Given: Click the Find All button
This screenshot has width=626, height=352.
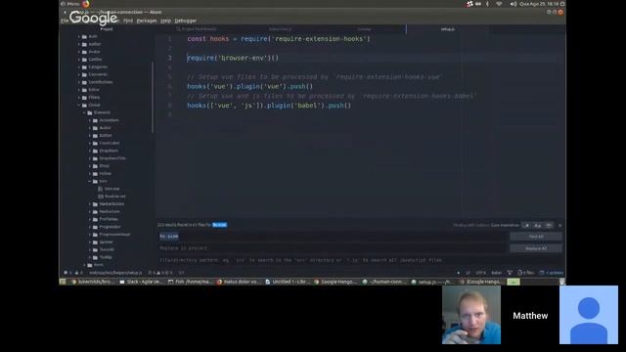Looking at the screenshot, I should tap(536, 237).
